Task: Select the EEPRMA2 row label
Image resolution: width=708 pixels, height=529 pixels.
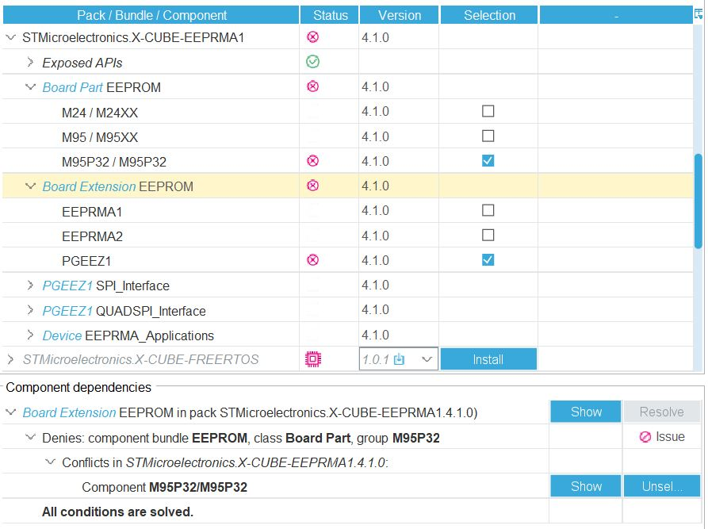Action: click(92, 236)
